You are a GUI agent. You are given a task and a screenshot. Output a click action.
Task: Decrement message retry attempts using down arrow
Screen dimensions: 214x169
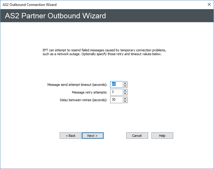pos(125,94)
